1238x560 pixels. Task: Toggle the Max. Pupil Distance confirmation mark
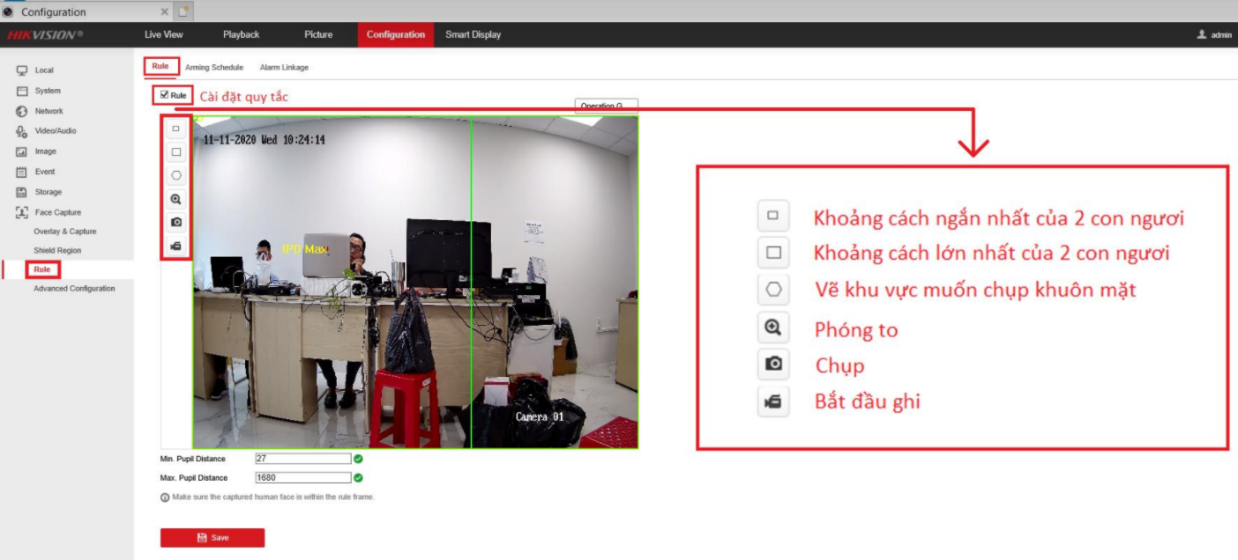point(357,477)
